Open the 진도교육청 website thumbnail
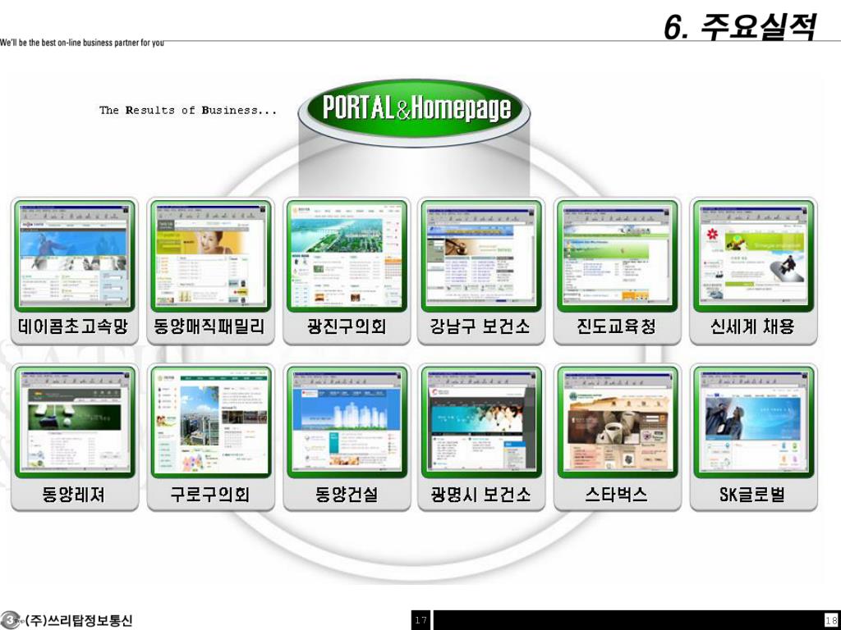This screenshot has width=841, height=630. (x=618, y=256)
